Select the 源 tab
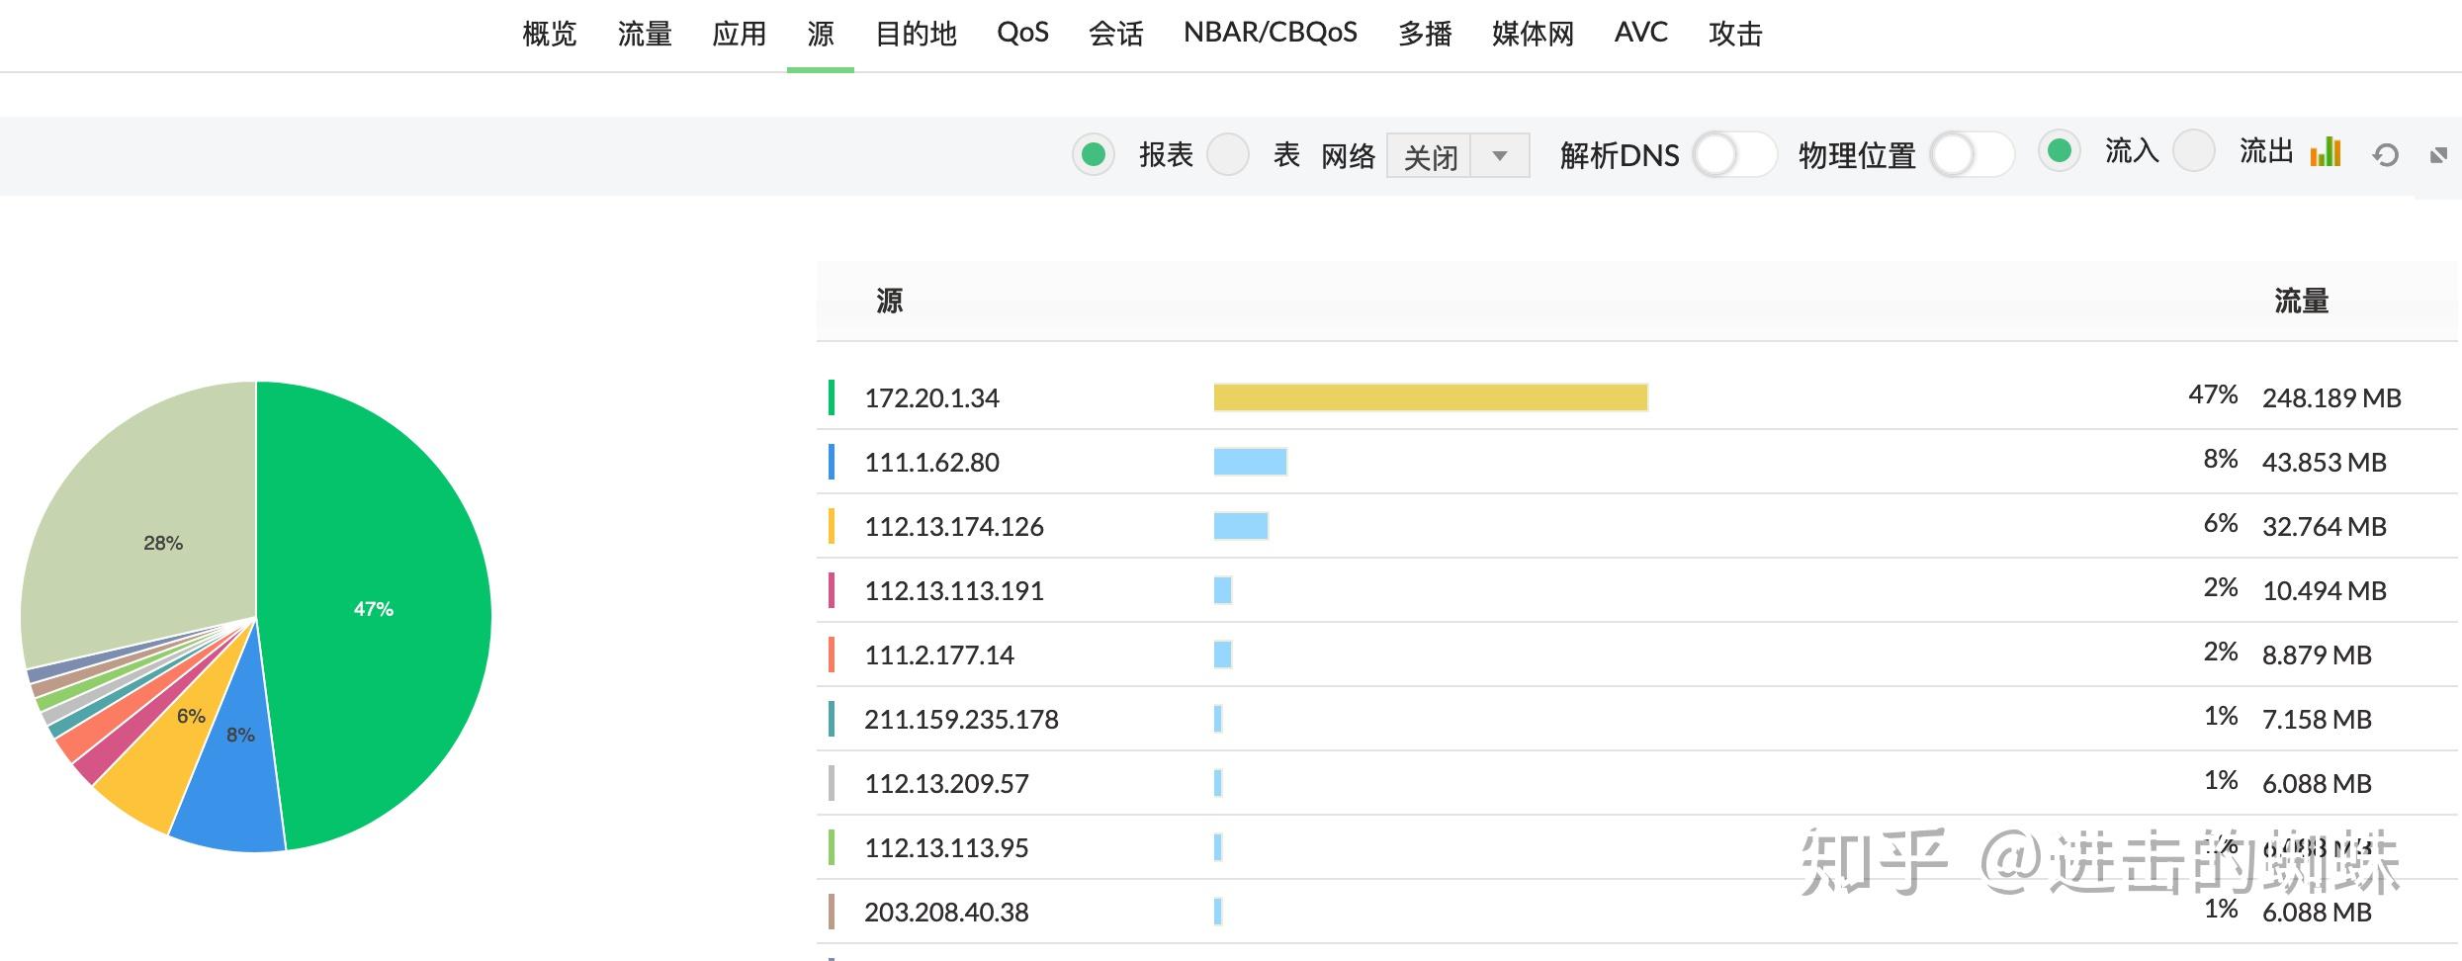The height and width of the screenshot is (961, 2462). (x=820, y=34)
